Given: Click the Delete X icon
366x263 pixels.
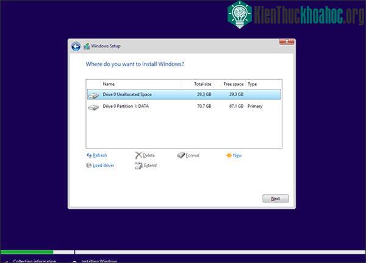Looking at the screenshot, I should pos(138,155).
